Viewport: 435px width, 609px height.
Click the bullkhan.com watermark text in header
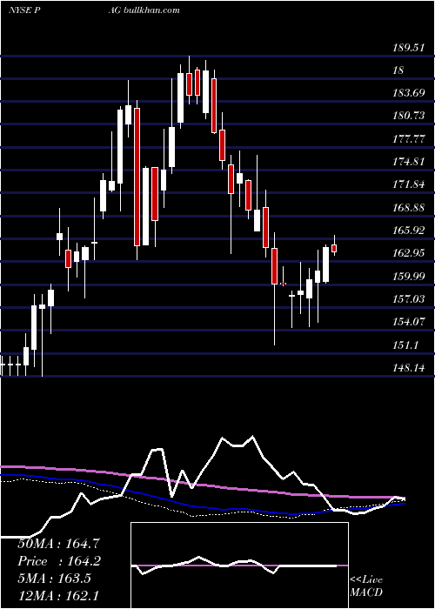[x=152, y=10]
